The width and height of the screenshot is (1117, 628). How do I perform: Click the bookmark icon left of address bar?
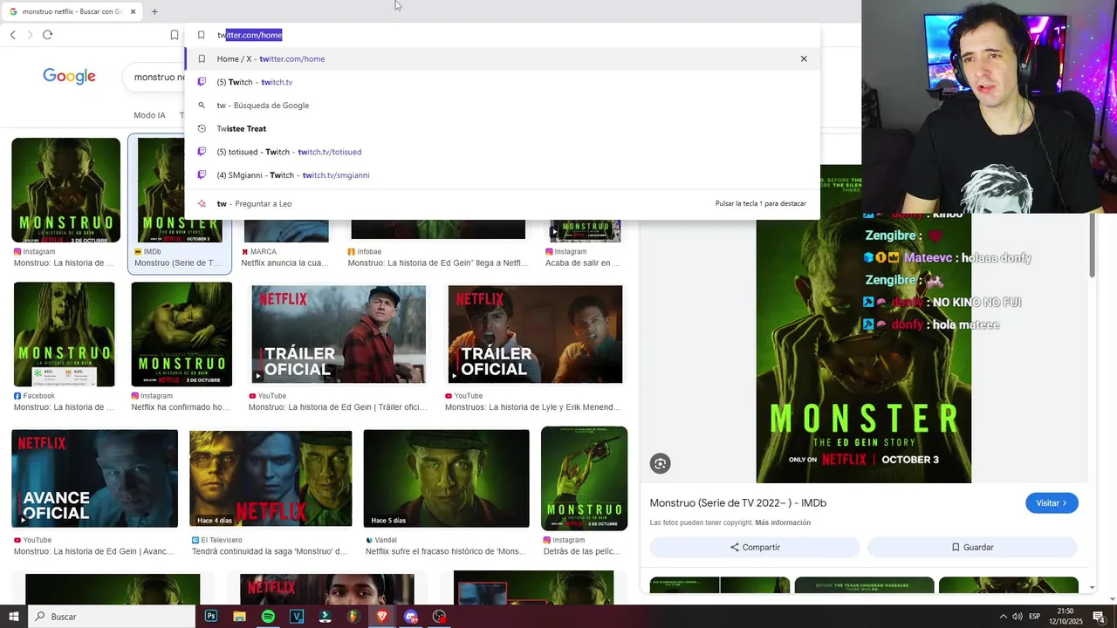[175, 35]
